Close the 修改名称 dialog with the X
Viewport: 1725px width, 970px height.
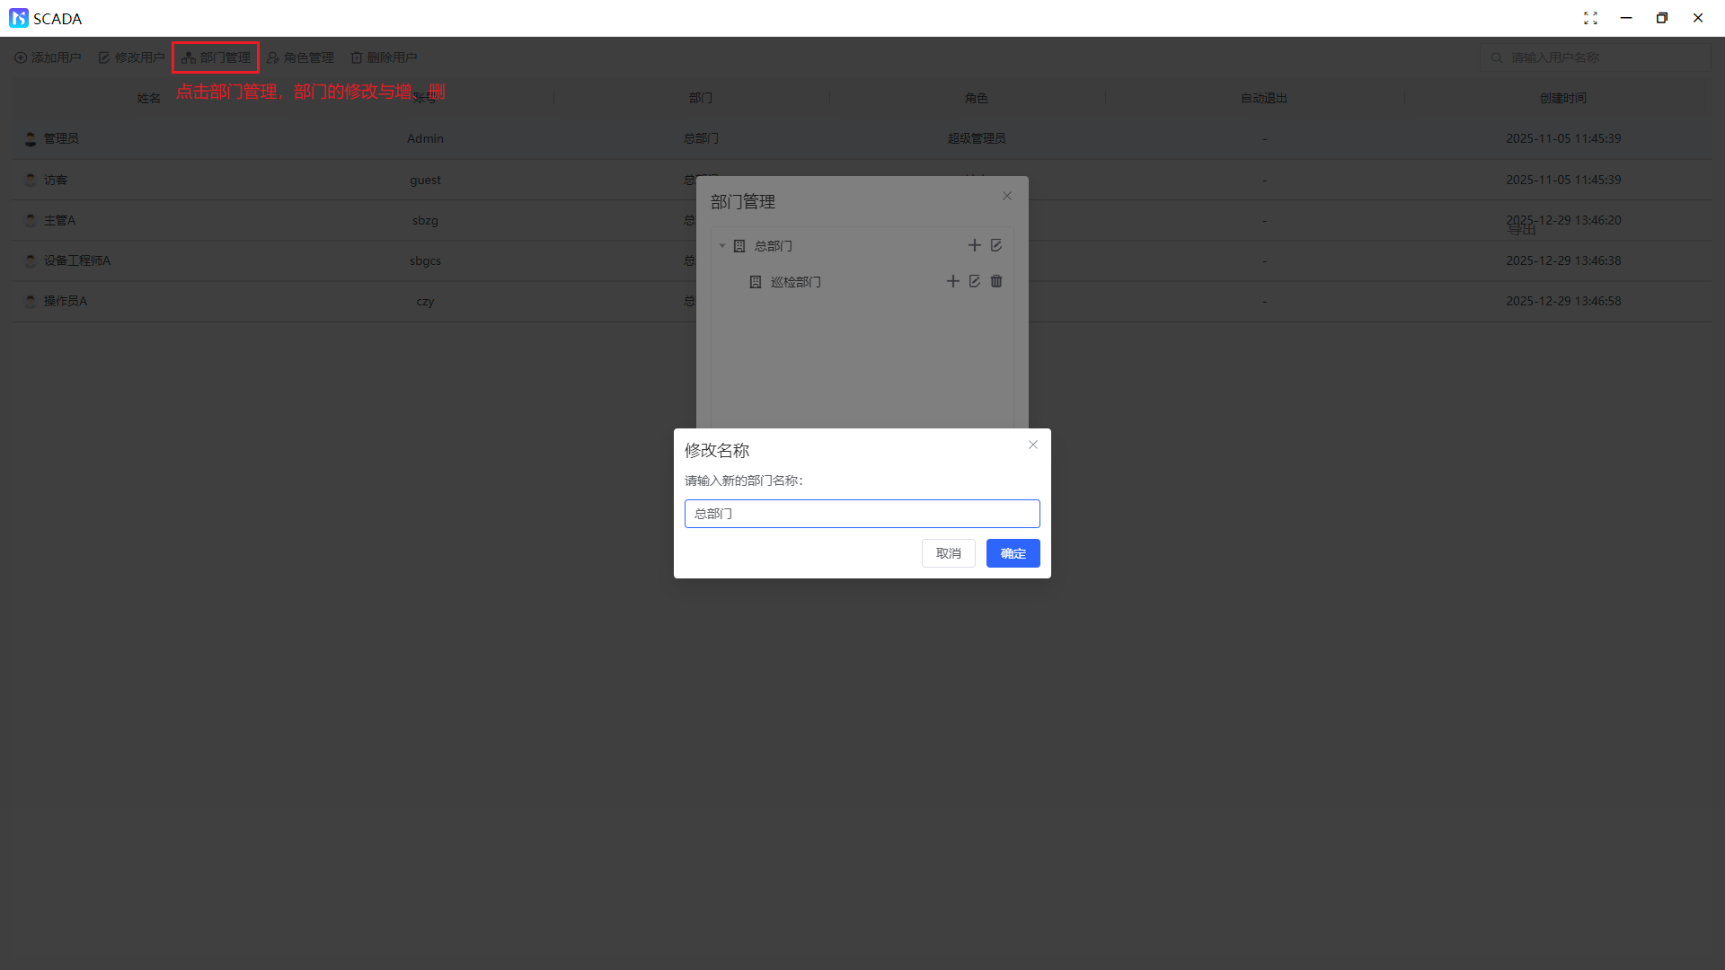tap(1033, 445)
